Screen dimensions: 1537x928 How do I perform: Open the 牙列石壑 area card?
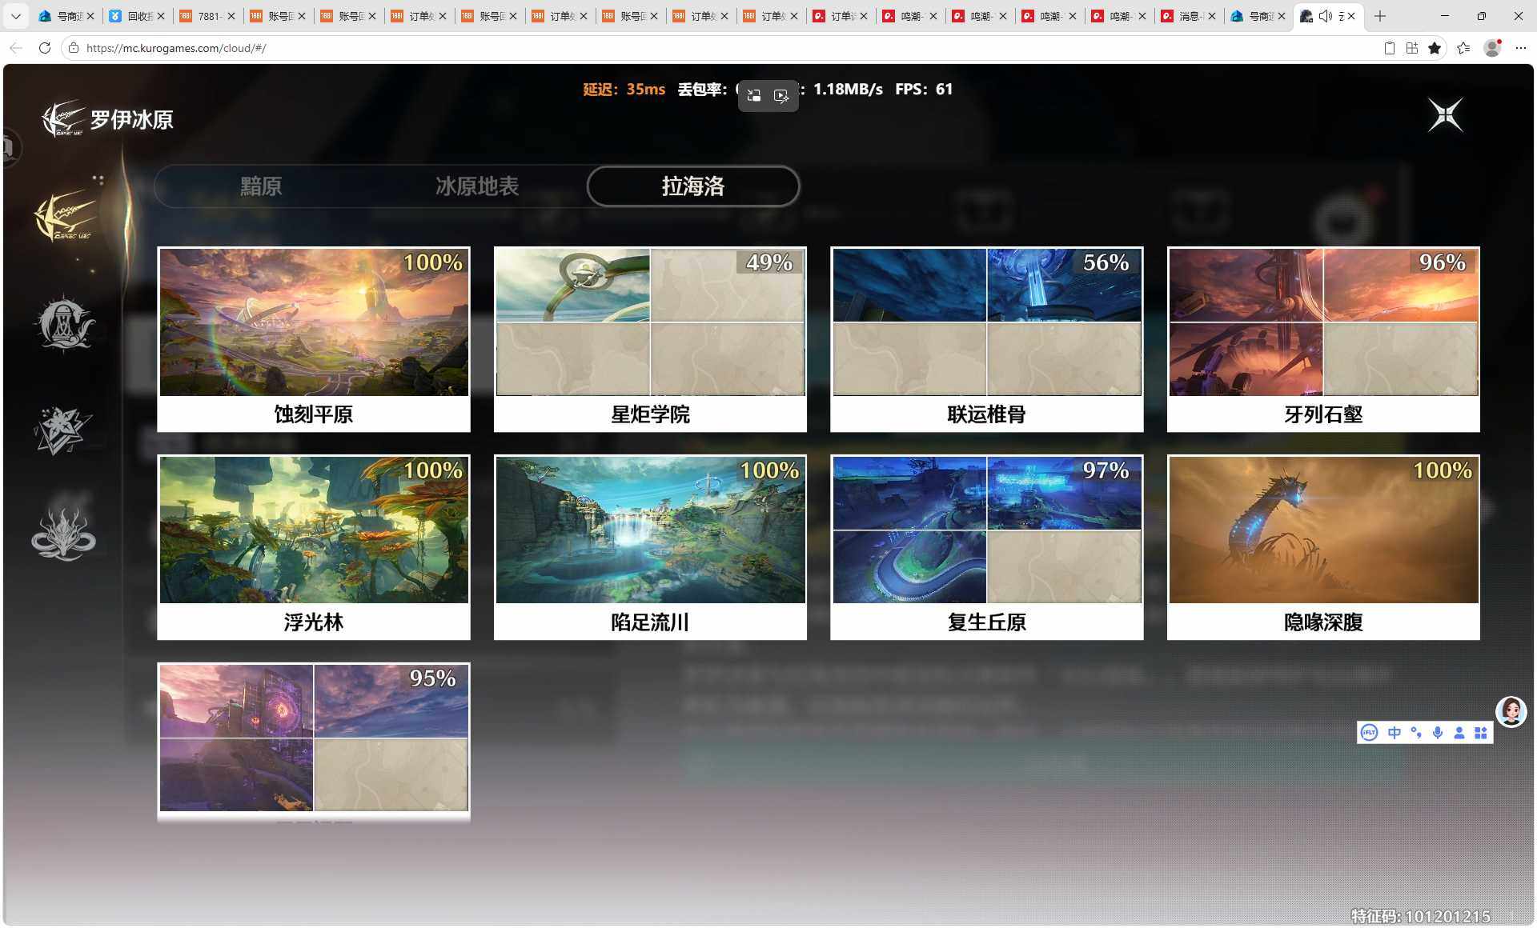[1323, 339]
